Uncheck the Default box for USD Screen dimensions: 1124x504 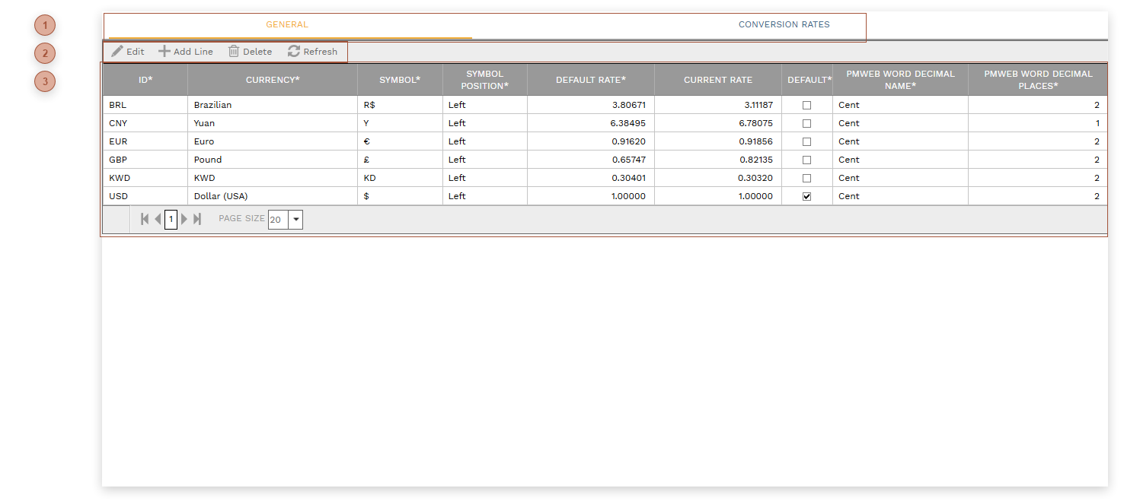pos(806,196)
